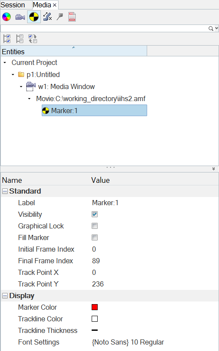Enable the Fill Marker checkbox

pos(95,237)
